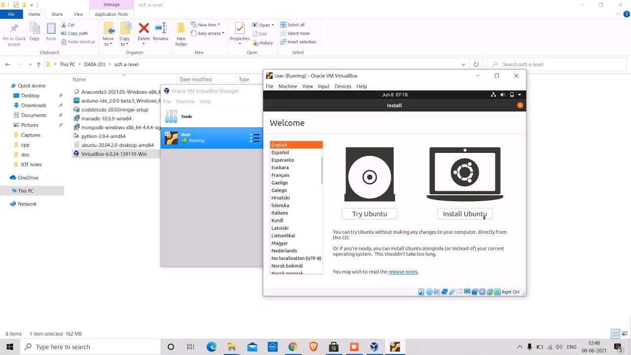Open Ubuntu network status icon in top bar
This screenshot has width=631, height=355.
coord(493,95)
